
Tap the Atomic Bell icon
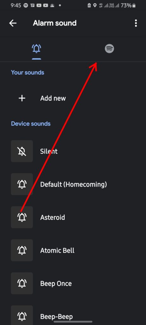[x=22, y=250]
